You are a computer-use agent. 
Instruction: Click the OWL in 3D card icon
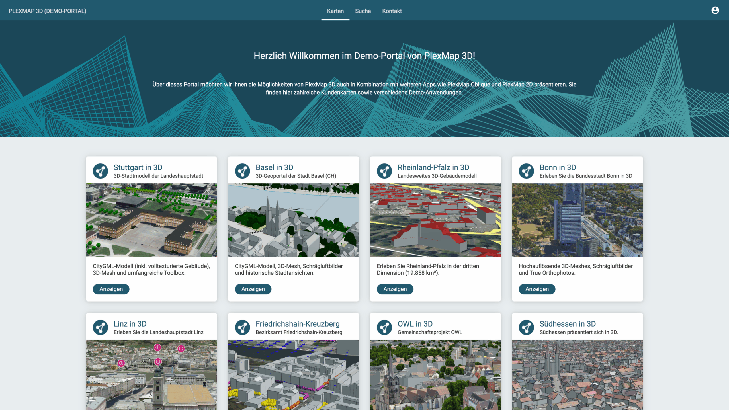coord(384,327)
